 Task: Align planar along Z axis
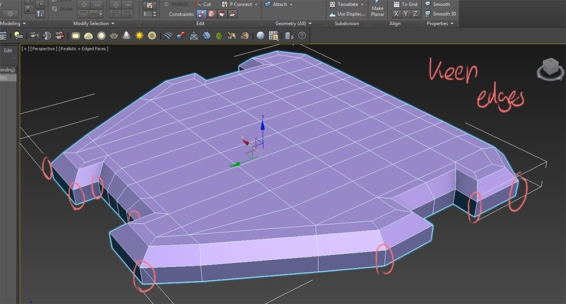coord(415,14)
